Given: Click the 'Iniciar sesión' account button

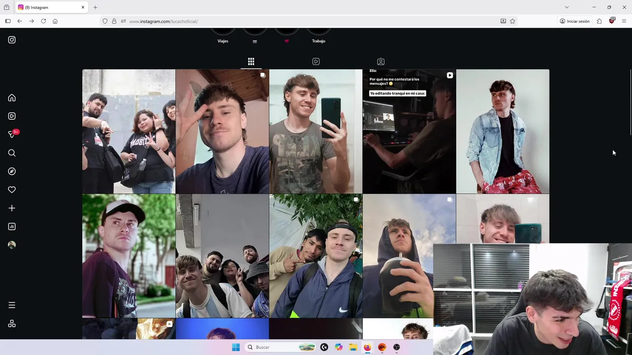Looking at the screenshot, I should click(575, 21).
